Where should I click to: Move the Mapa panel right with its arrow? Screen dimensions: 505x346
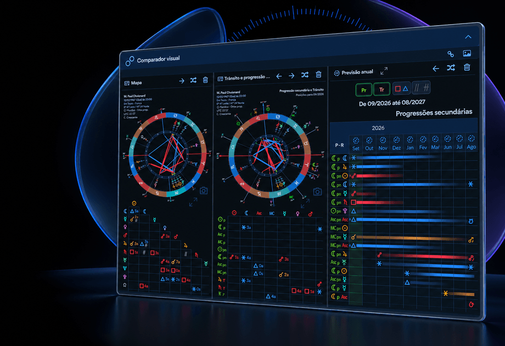point(182,81)
